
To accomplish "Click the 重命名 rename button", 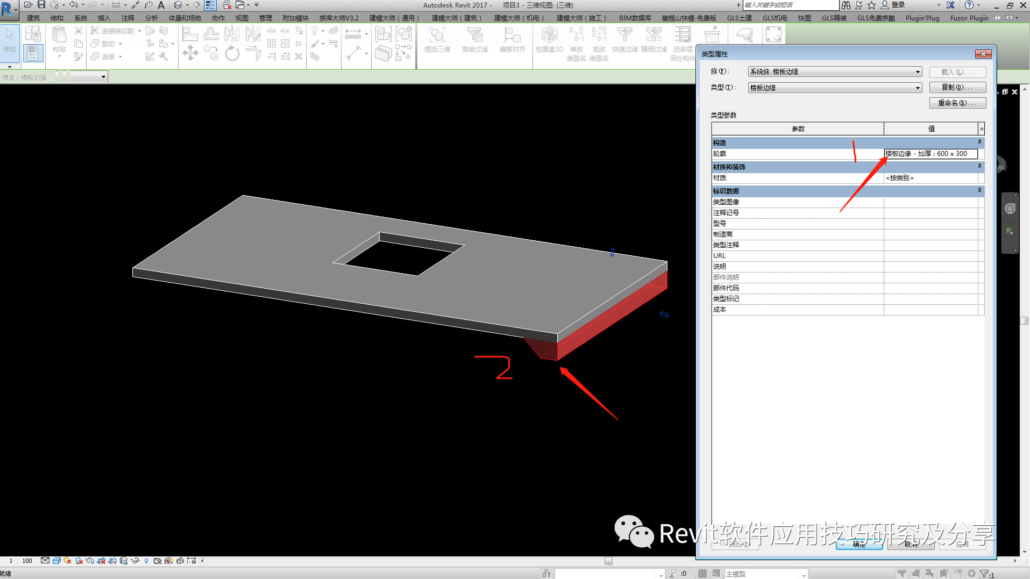I will click(957, 103).
